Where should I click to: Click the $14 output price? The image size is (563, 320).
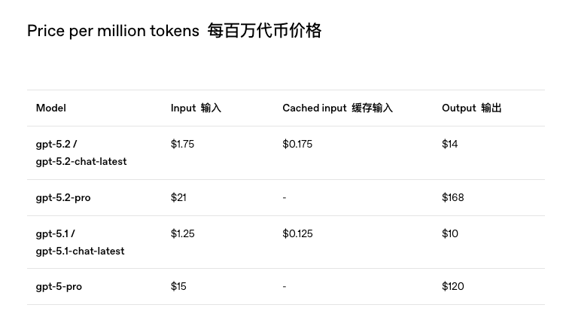(x=449, y=144)
